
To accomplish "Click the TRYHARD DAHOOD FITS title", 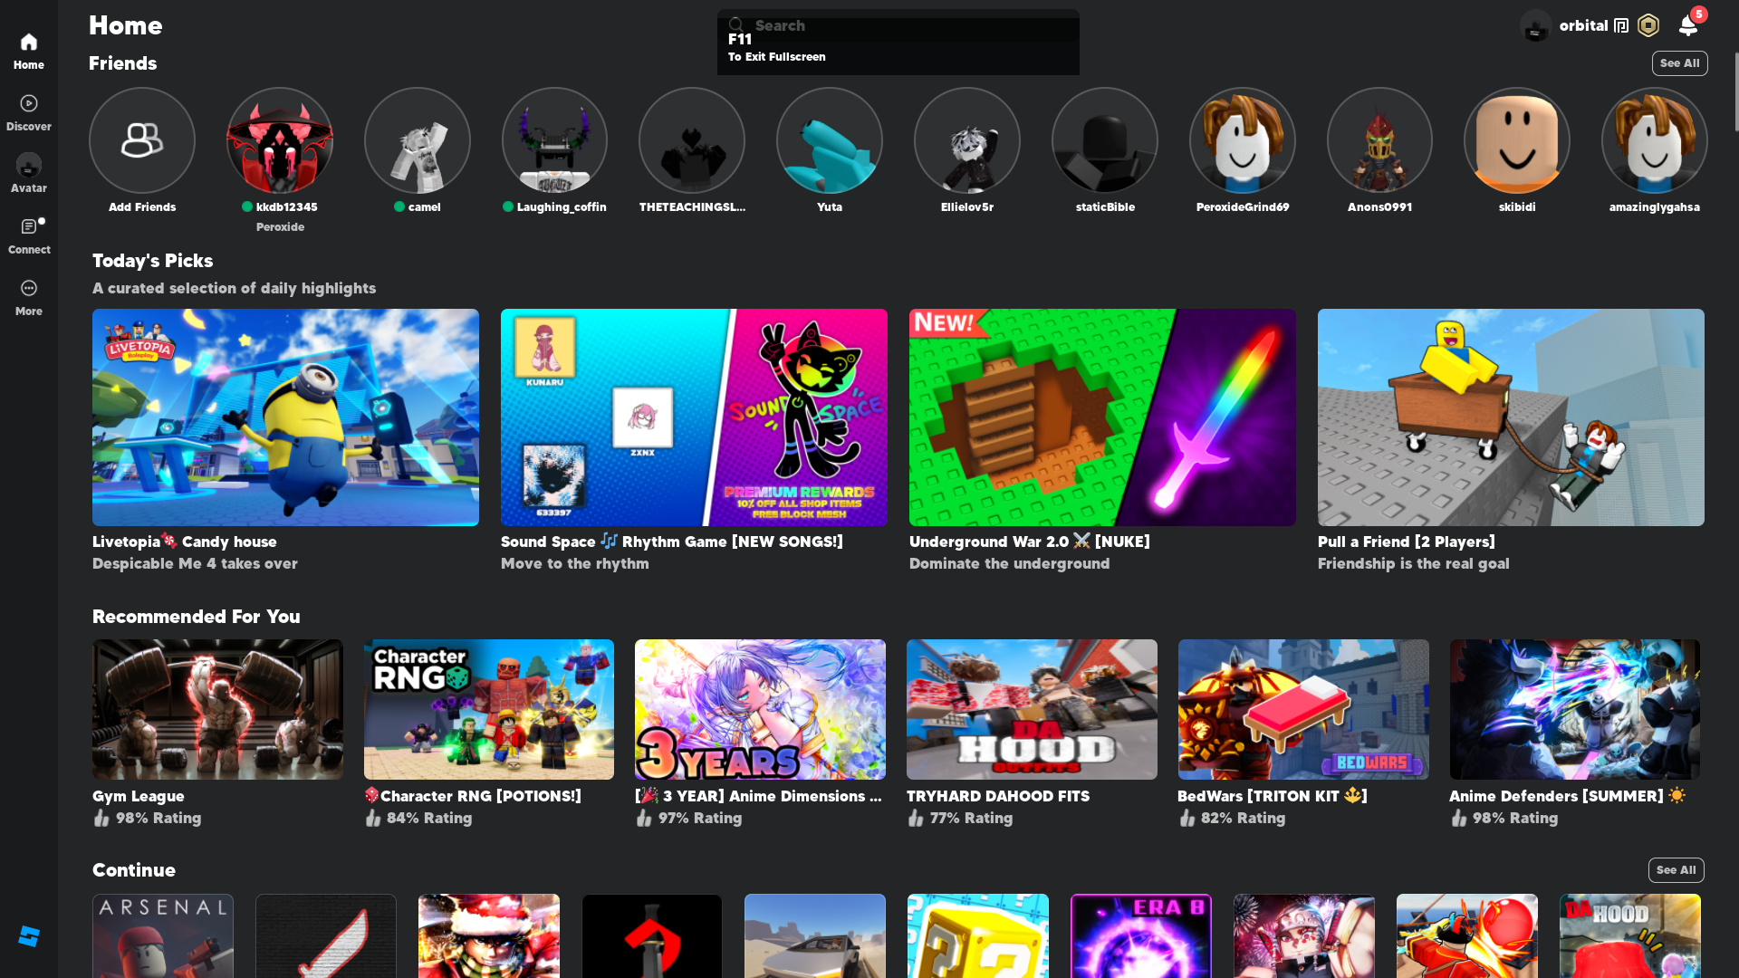I will click(x=998, y=796).
